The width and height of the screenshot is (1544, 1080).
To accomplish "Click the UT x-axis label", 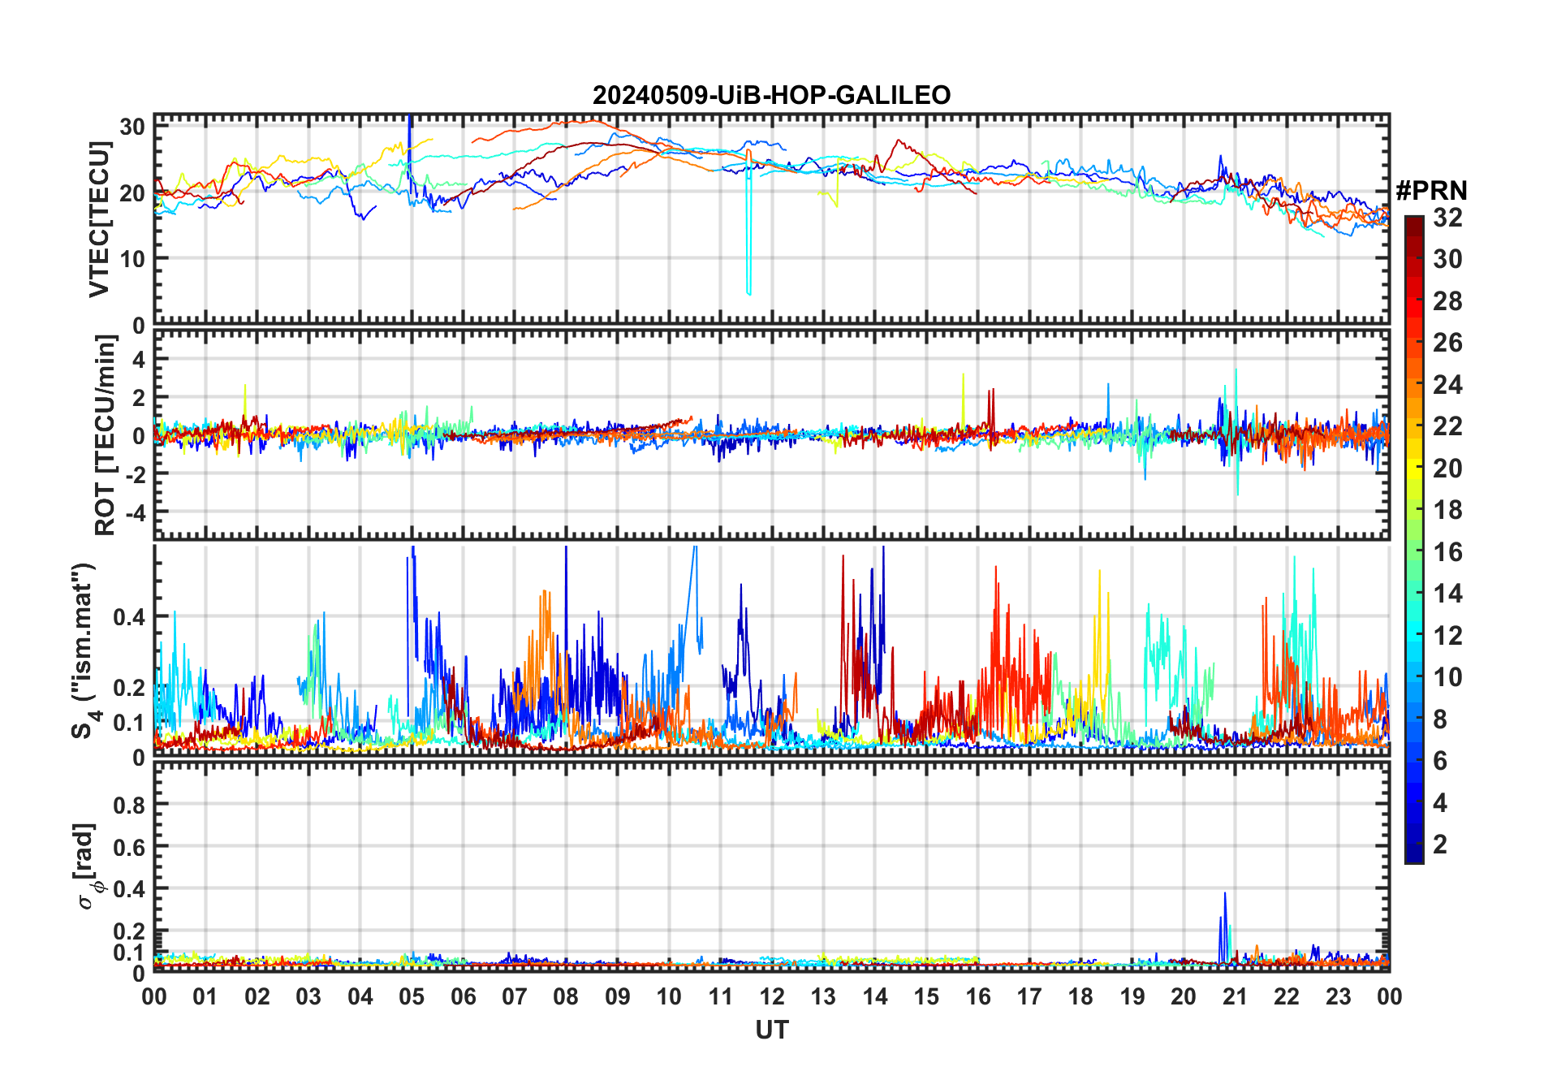I will pos(771,1030).
